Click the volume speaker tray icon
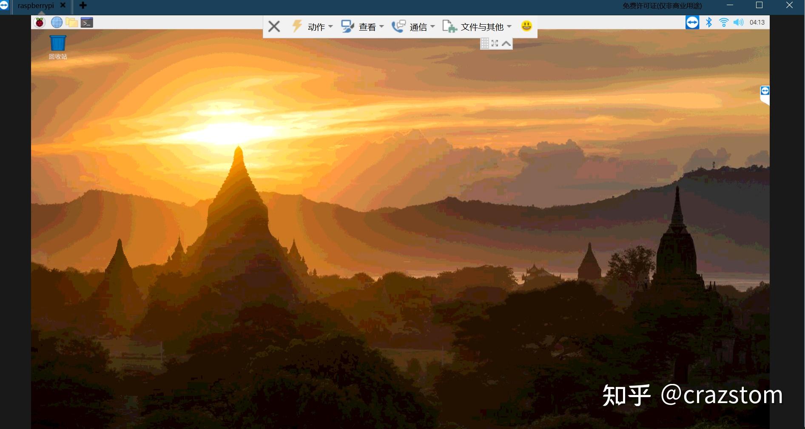 [738, 23]
